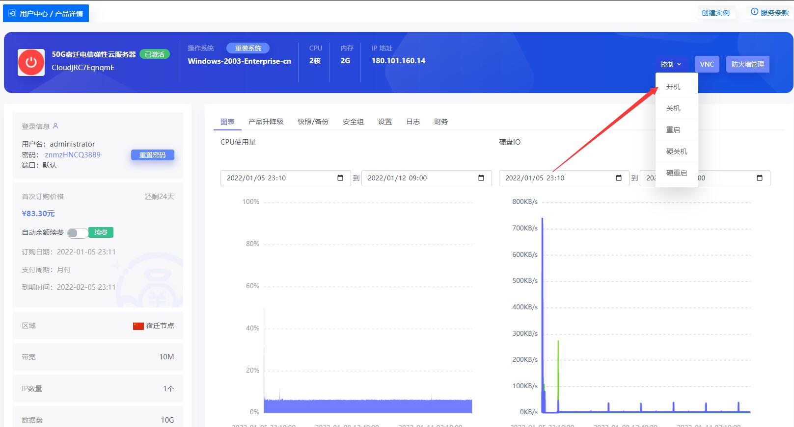The image size is (794, 427).
Task: Select 硬关机 from the control menu
Action: click(677, 151)
